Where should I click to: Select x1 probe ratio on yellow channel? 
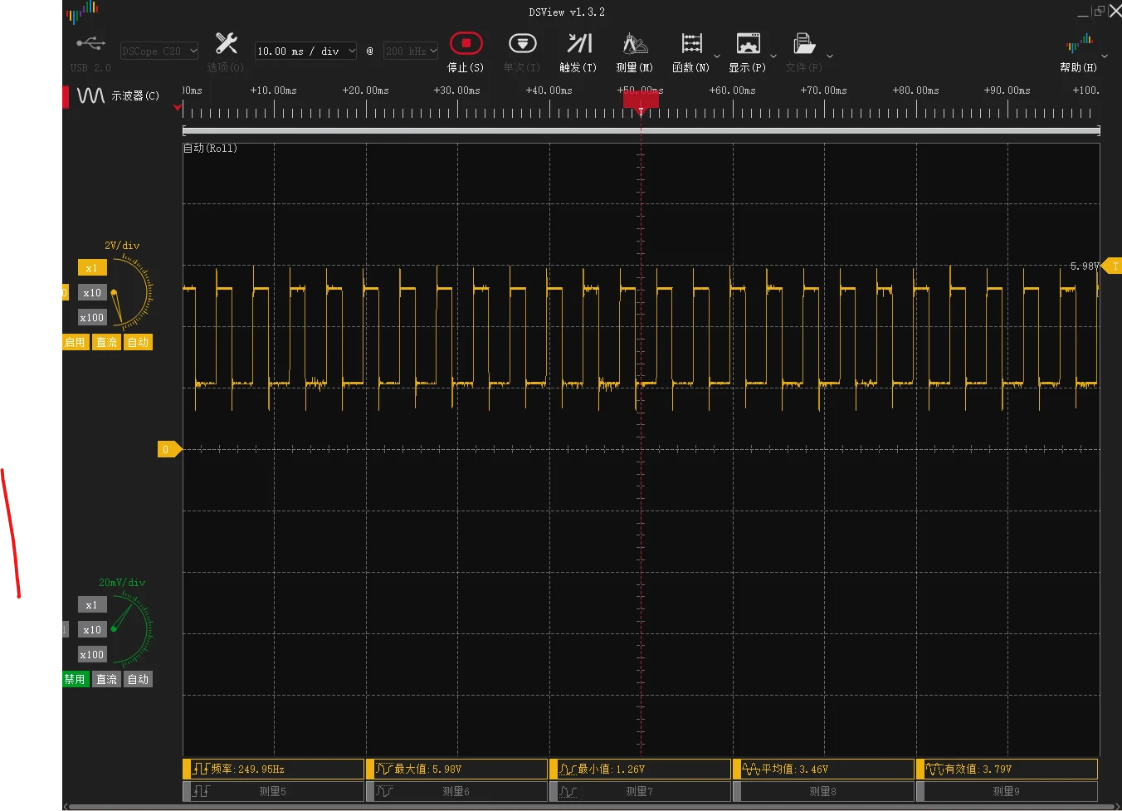(x=91, y=268)
